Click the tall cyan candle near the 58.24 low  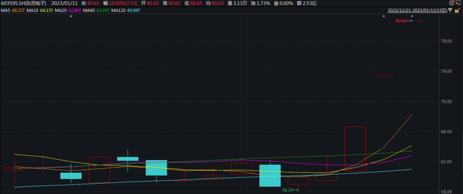pos(270,176)
